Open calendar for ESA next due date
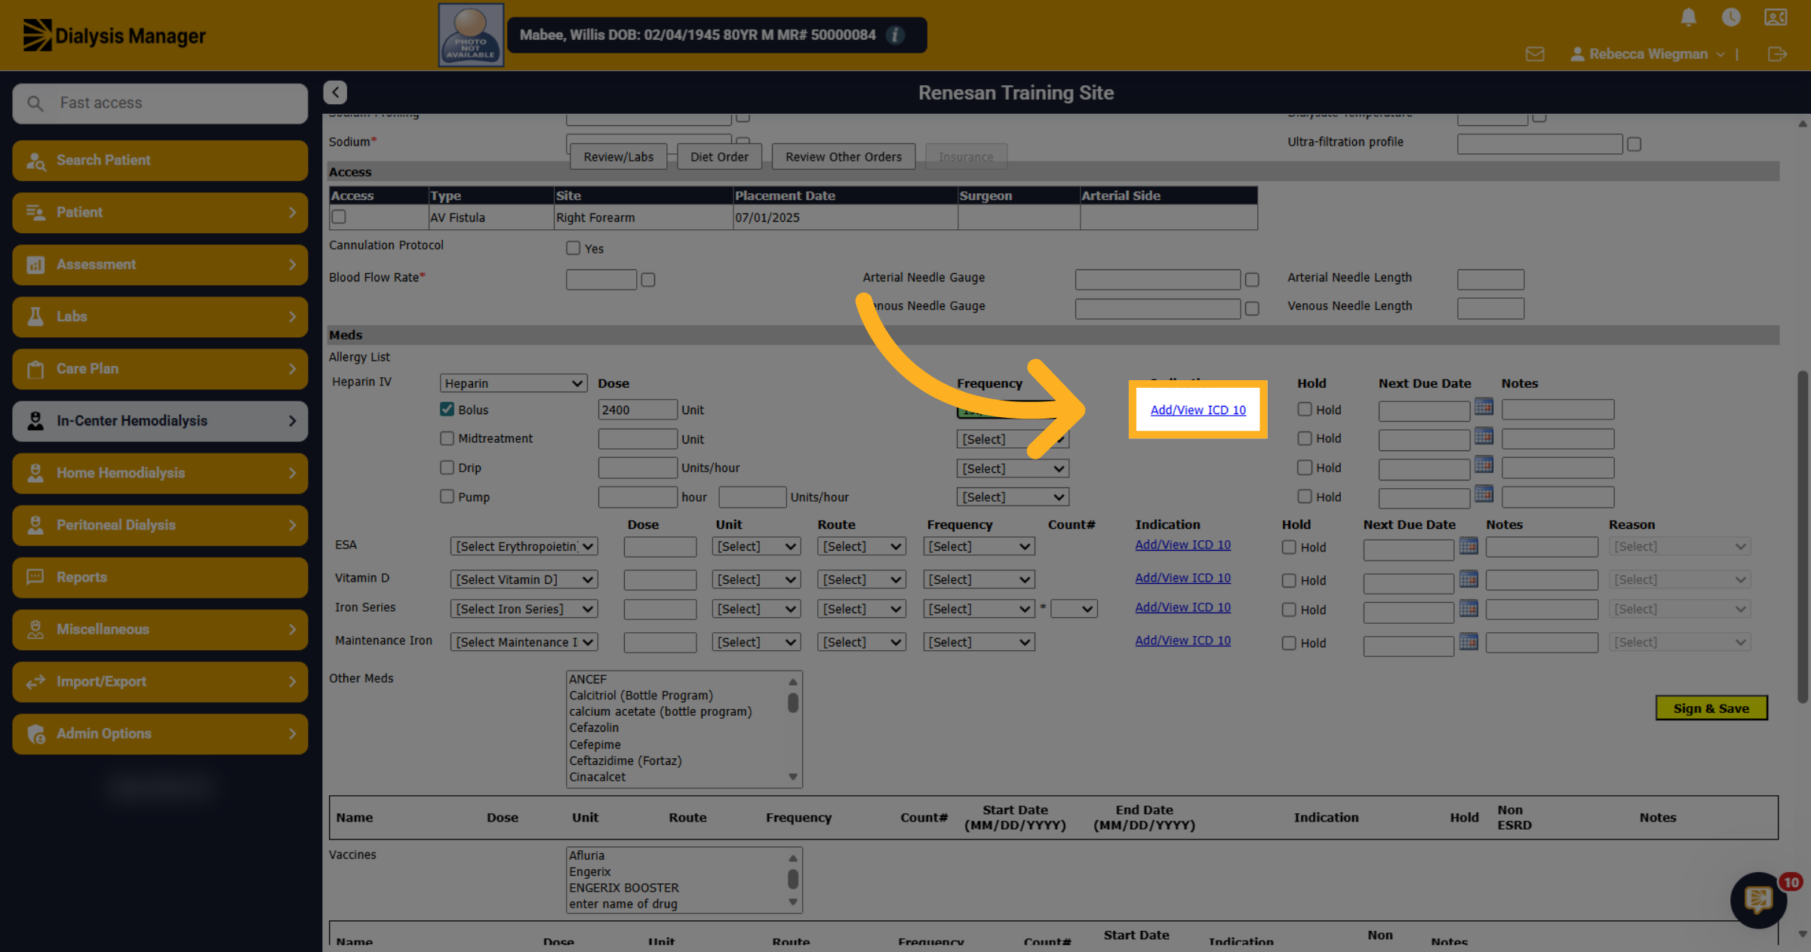The image size is (1811, 952). [1468, 545]
